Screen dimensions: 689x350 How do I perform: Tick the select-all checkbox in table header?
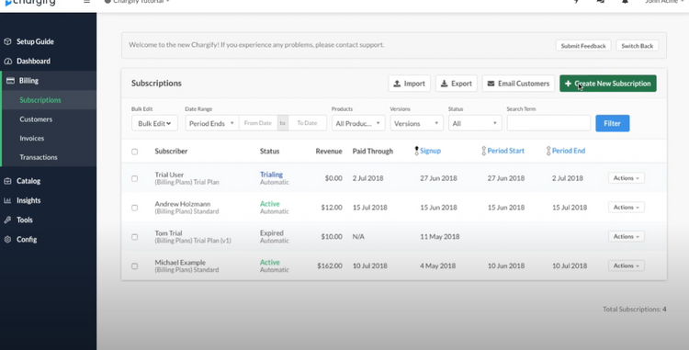134,152
